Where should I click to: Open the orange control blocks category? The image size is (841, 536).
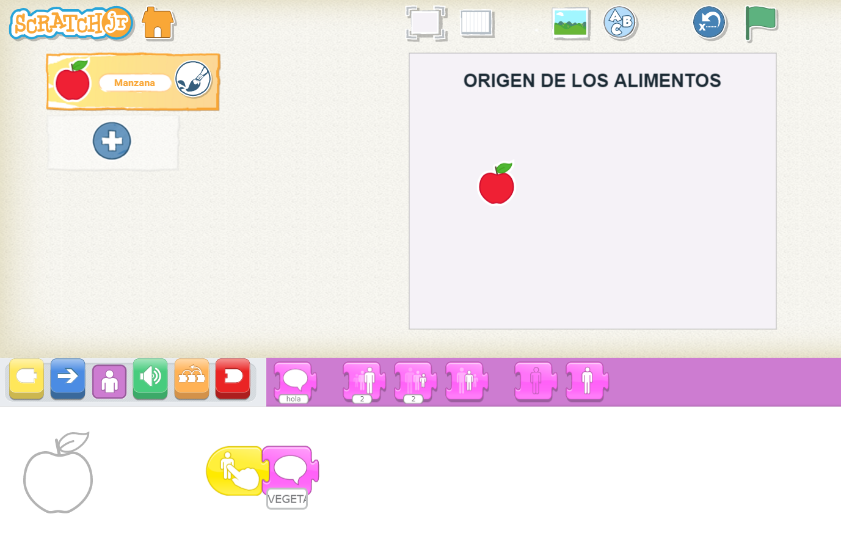click(x=192, y=379)
